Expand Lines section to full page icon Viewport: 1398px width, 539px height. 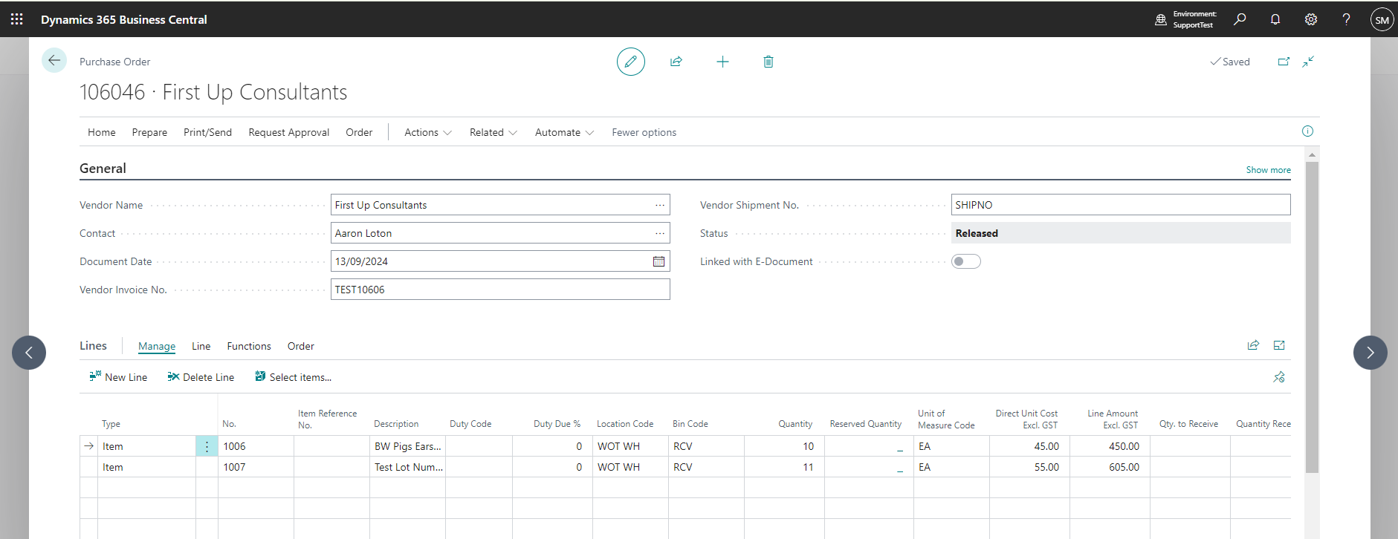click(x=1279, y=345)
